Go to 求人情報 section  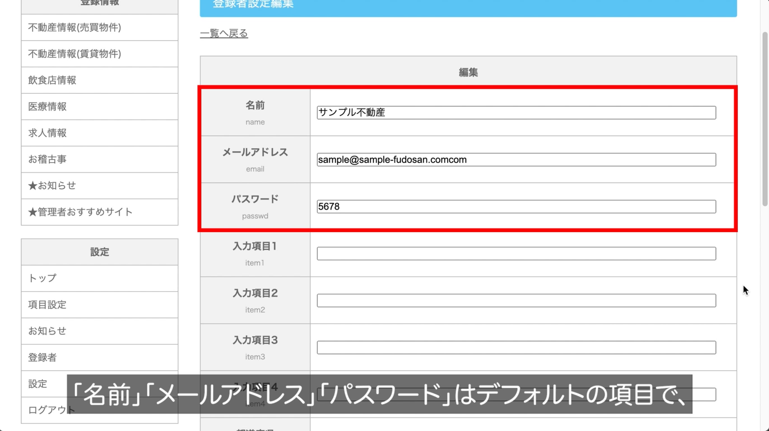(x=99, y=133)
